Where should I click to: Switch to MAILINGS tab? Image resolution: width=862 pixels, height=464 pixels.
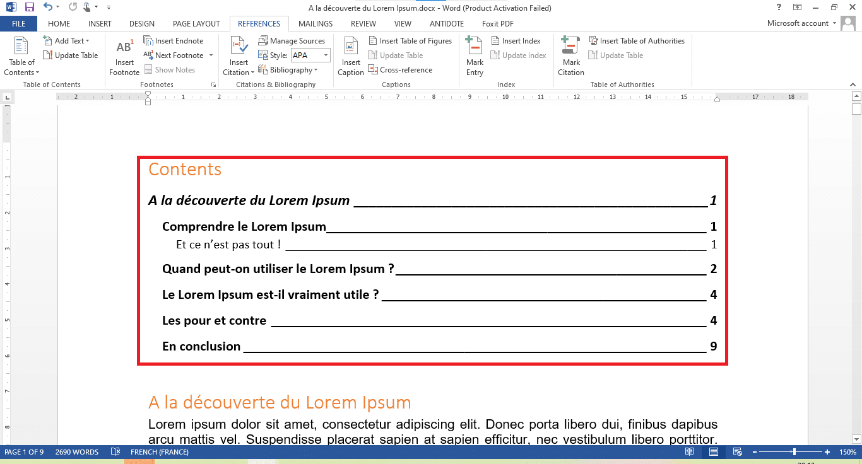pyautogui.click(x=316, y=24)
